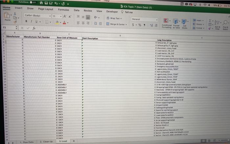Click the Insert Function fx icon
The width and height of the screenshot is (230, 144).
[x=34, y=28]
